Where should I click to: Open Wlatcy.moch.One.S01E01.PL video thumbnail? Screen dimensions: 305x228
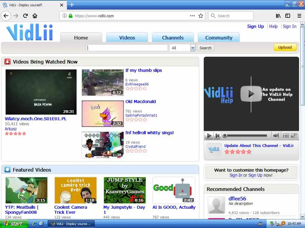tap(41, 92)
